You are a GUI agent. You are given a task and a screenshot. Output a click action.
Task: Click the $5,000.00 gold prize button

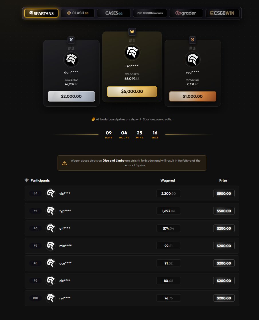point(132,92)
